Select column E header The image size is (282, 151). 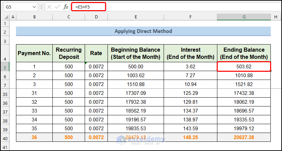(136, 17)
